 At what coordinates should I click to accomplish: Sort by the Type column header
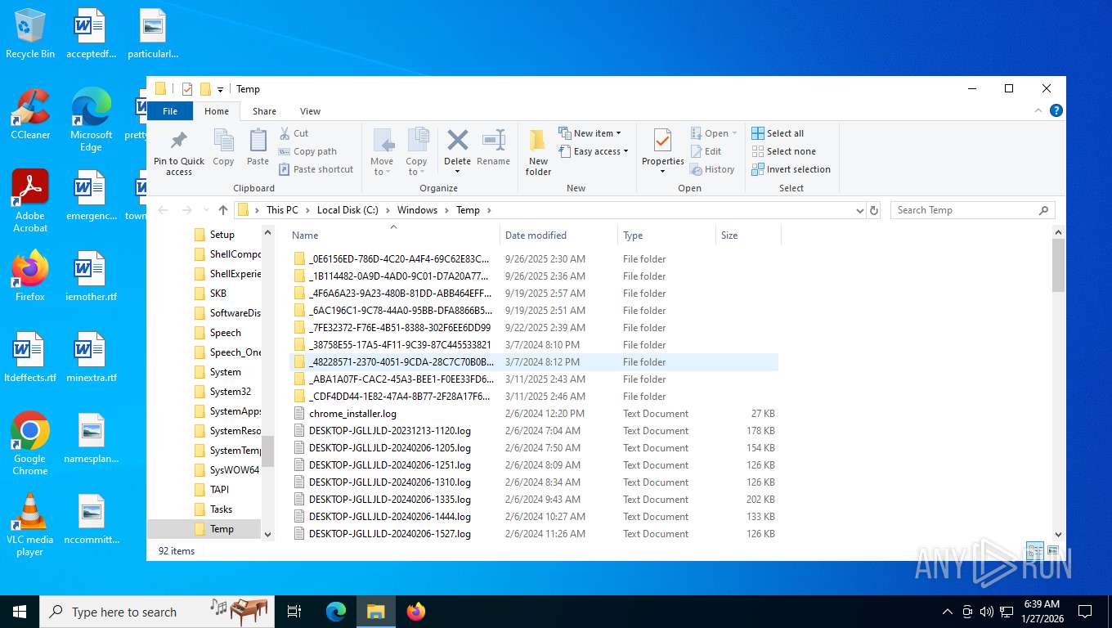pos(666,235)
